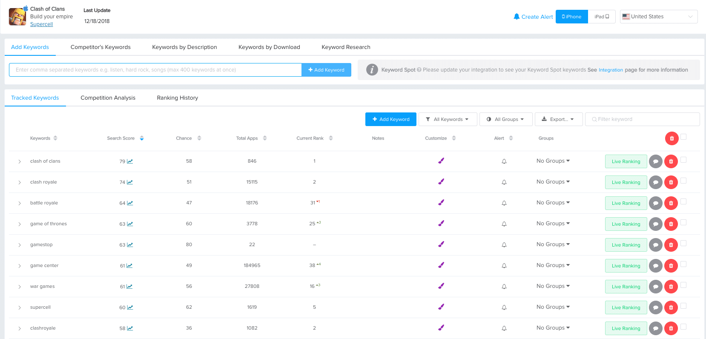
Task: Add note comment icon for war games
Action: 656,287
